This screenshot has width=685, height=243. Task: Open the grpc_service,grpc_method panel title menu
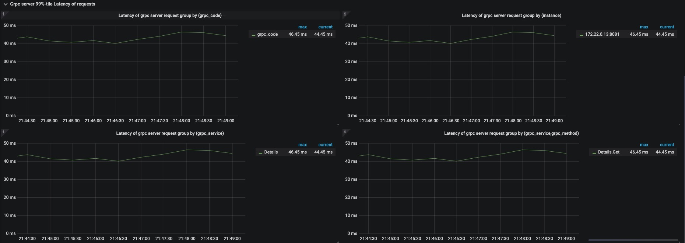[x=511, y=133]
